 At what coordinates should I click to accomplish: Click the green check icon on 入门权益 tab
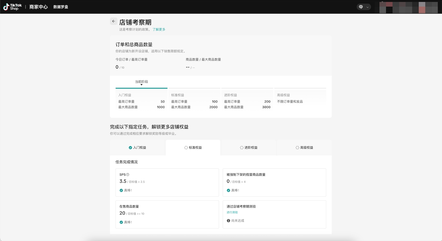click(x=130, y=148)
